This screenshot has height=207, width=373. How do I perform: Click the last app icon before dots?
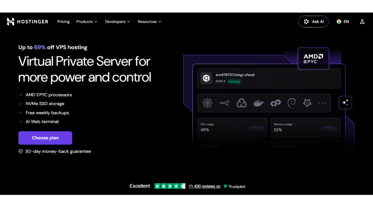tap(307, 103)
